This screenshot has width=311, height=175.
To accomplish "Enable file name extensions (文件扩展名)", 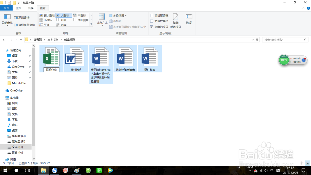I will (159, 21).
